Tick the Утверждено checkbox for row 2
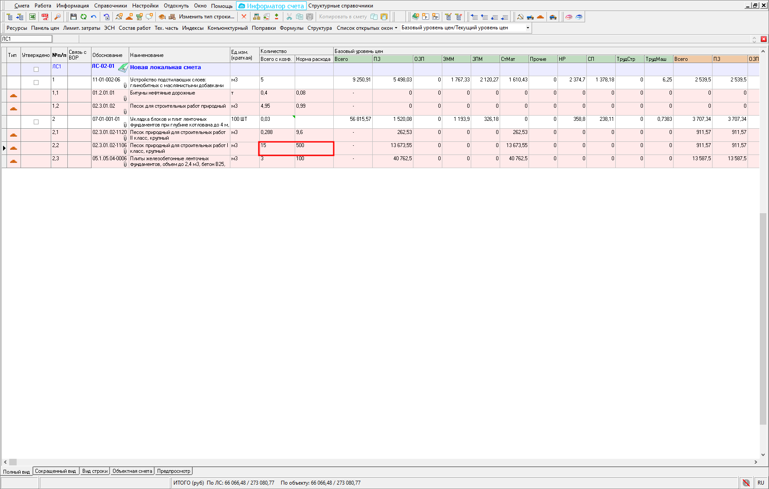769x489 pixels. (x=36, y=122)
